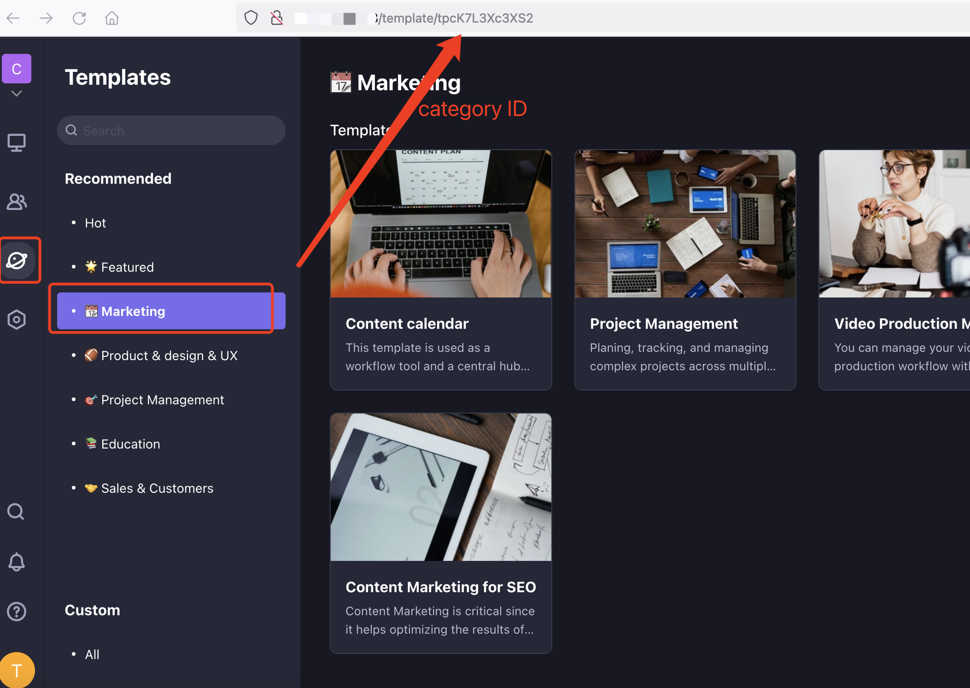Open the user avatar labeled T
Viewport: 970px width, 688px height.
tap(17, 670)
